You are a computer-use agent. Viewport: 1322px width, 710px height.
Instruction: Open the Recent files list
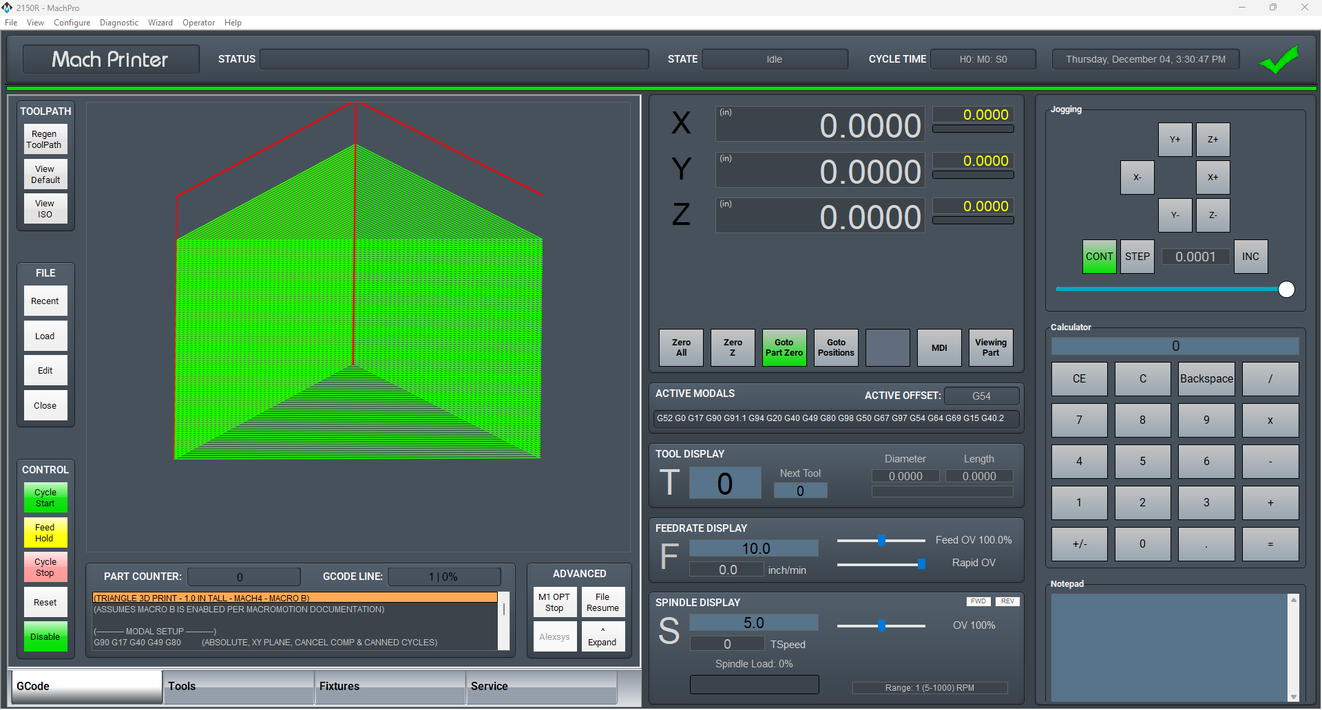45,301
